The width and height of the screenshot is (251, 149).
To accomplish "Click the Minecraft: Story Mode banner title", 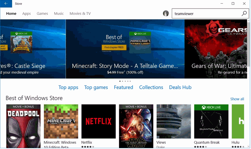I will [125, 66].
